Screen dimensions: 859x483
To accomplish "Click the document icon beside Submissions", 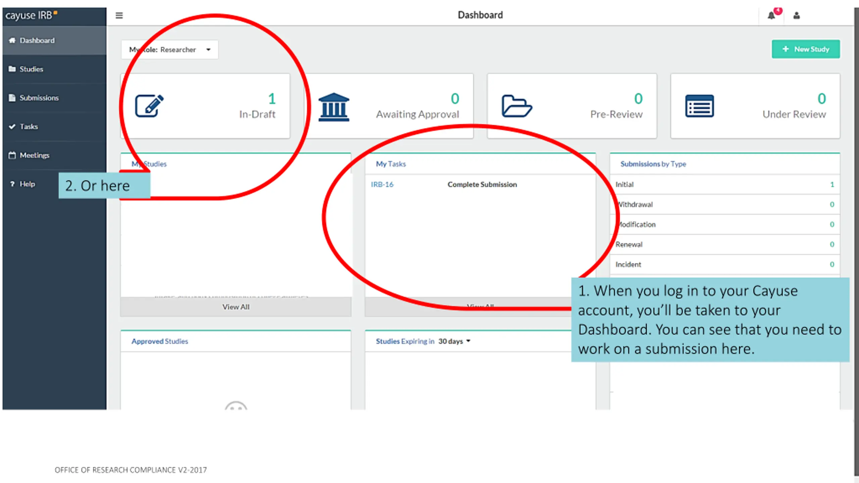I will [x=12, y=98].
